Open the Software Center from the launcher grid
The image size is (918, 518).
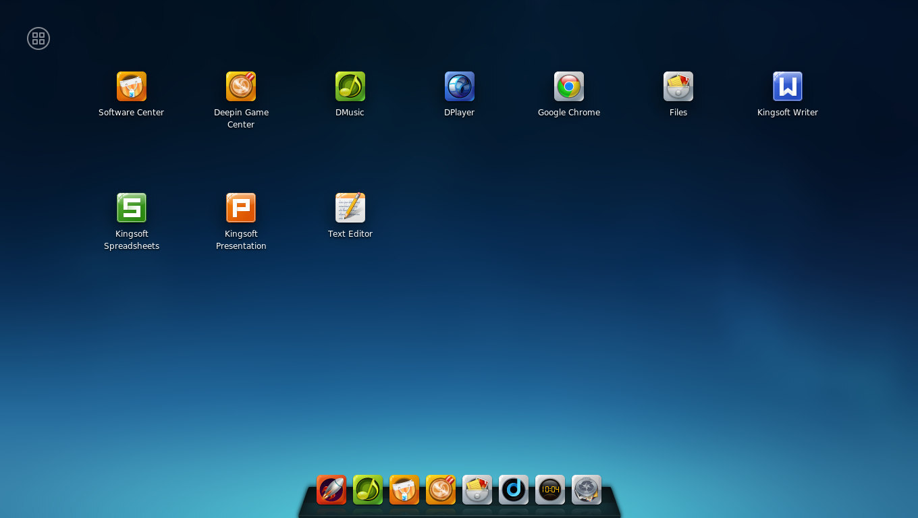(131, 86)
